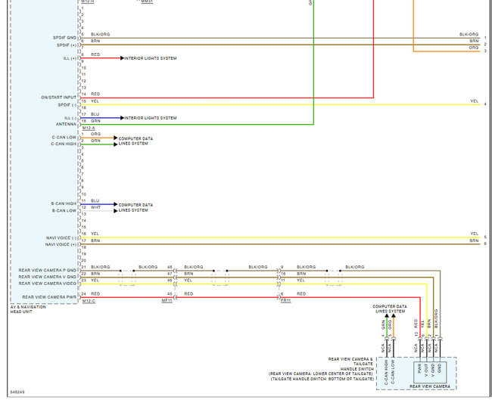Click the V OUT terminal in camera box
Image resolution: width=492 pixels, height=400 pixels.
[426, 371]
